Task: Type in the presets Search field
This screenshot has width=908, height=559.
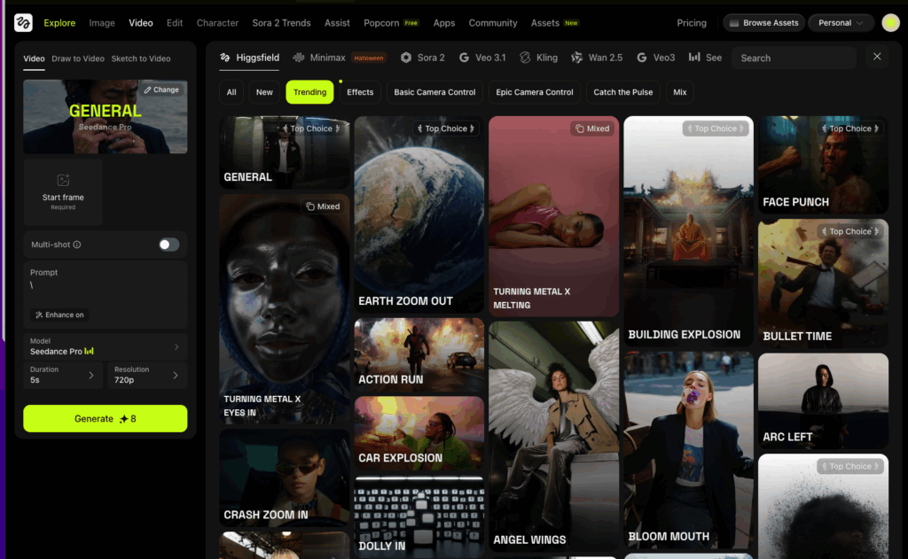Action: point(795,58)
